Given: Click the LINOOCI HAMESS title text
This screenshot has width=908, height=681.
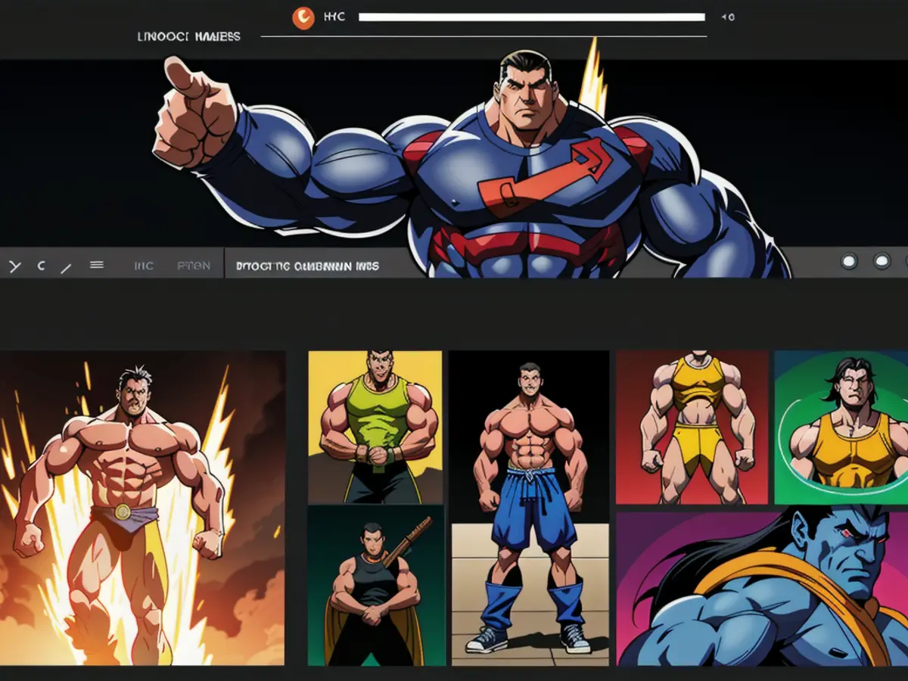Looking at the screenshot, I should pos(189,36).
